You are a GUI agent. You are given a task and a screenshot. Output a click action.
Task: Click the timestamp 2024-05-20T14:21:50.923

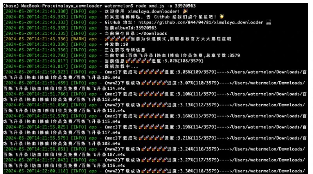pos(36,72)
